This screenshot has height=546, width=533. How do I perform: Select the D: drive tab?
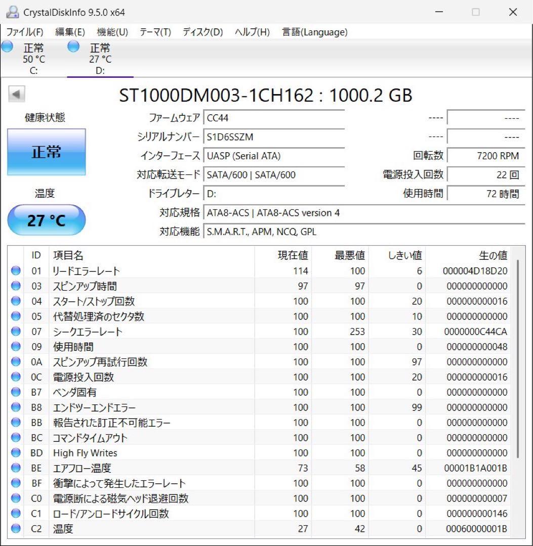coord(100,57)
